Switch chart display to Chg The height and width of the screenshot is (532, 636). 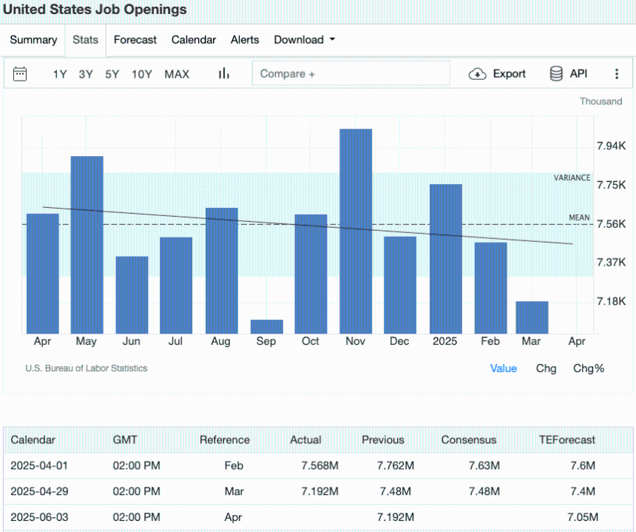(x=546, y=368)
